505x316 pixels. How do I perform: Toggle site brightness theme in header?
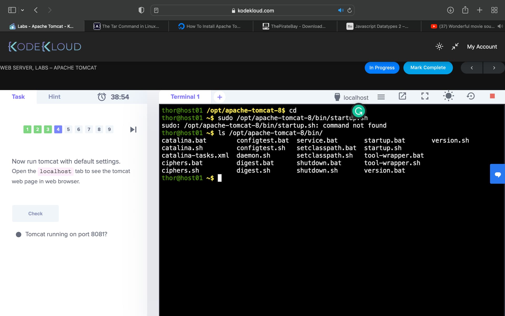coord(439,47)
